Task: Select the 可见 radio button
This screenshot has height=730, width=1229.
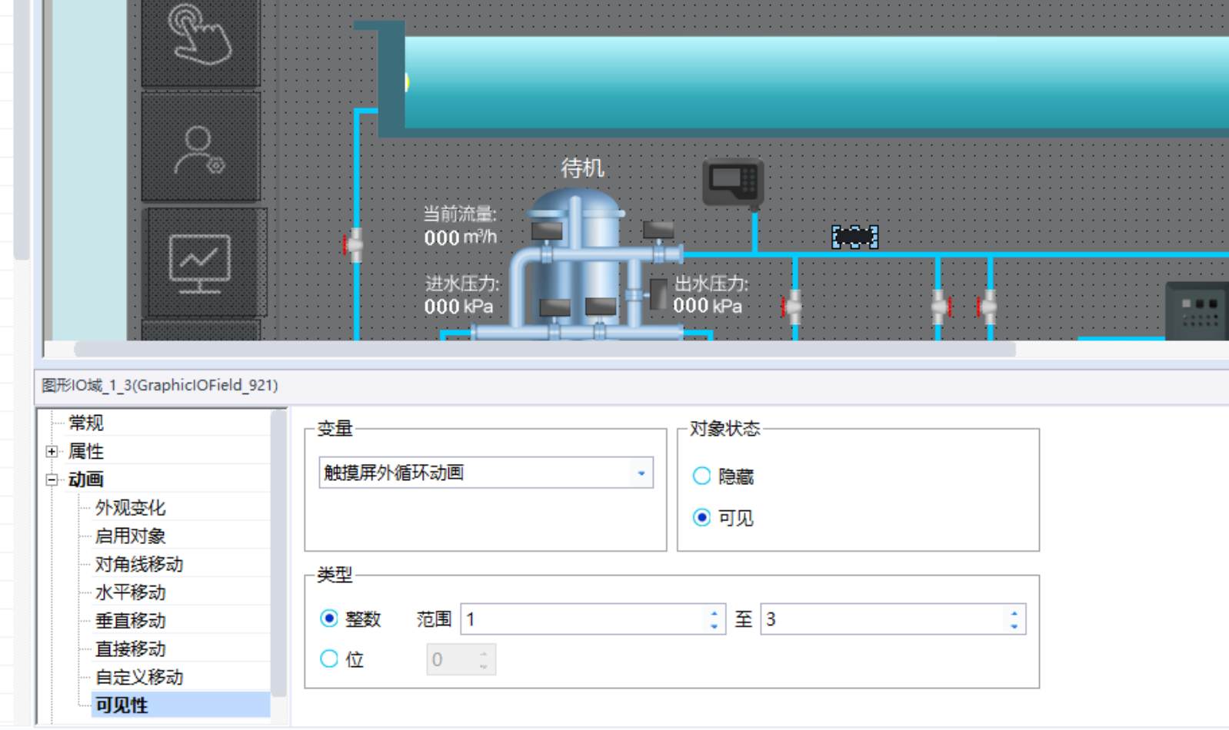Action: coord(701,517)
